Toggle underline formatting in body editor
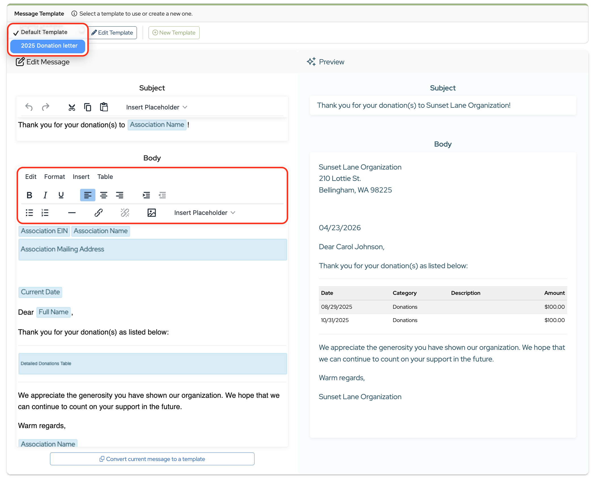Screen dimensions: 593x478 61,195
